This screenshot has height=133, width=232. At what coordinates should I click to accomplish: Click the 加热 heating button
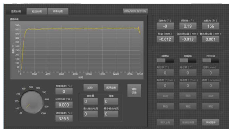click(90, 87)
